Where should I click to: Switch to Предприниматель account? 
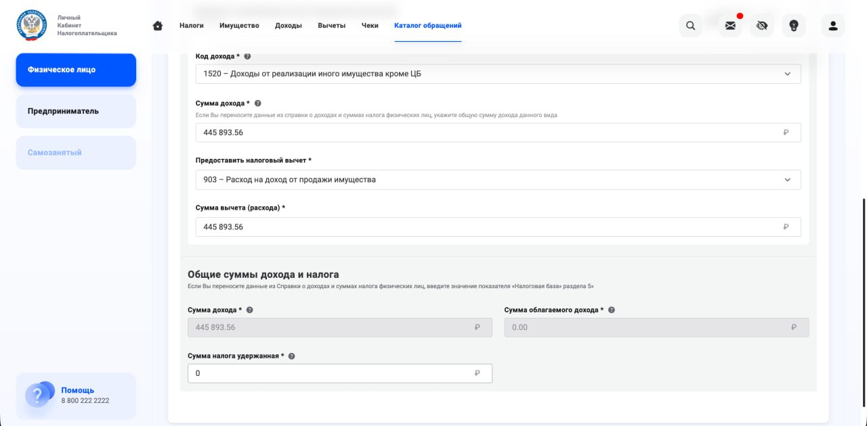point(76,111)
